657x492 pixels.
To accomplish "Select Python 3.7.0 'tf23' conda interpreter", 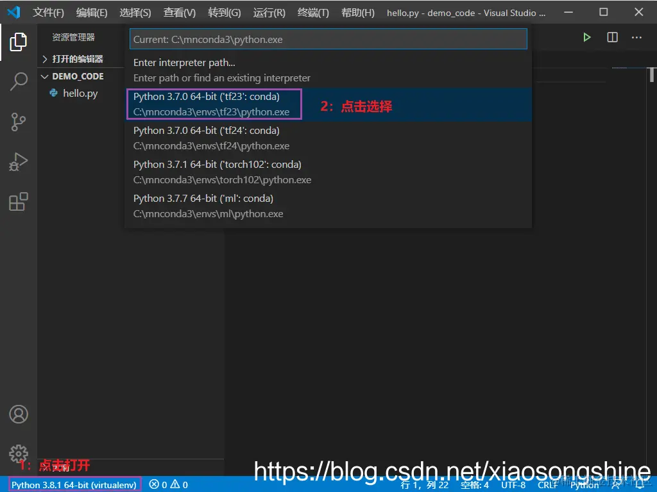I will [x=328, y=104].
